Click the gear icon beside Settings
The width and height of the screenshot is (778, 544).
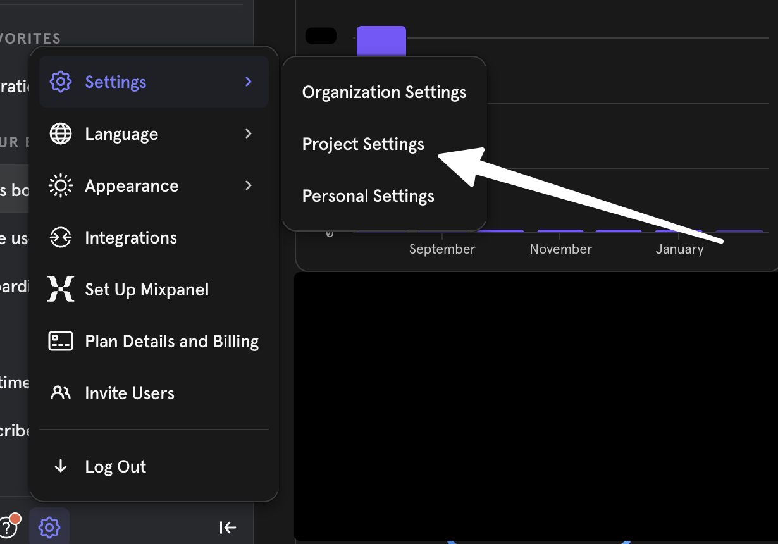pyautogui.click(x=61, y=82)
